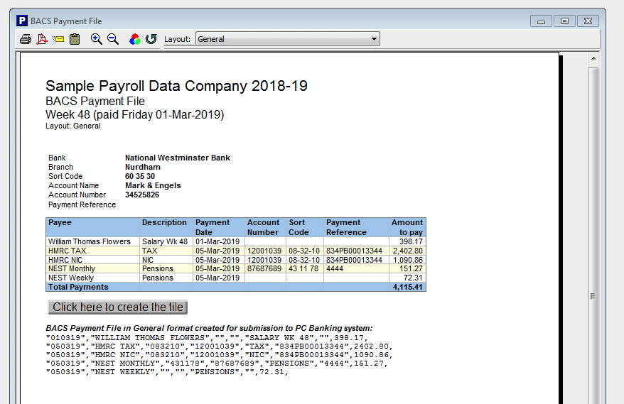This screenshot has height=404, width=624.
Task: Click the Zoom In magnifier
Action: pyautogui.click(x=97, y=39)
